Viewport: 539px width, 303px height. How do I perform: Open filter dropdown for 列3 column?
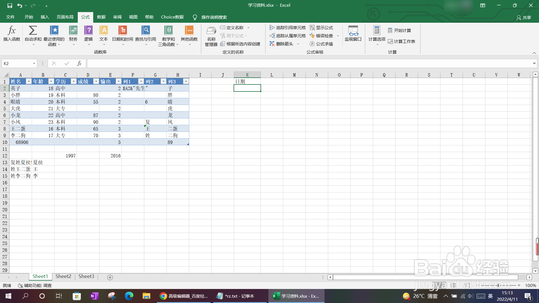pyautogui.click(x=186, y=81)
